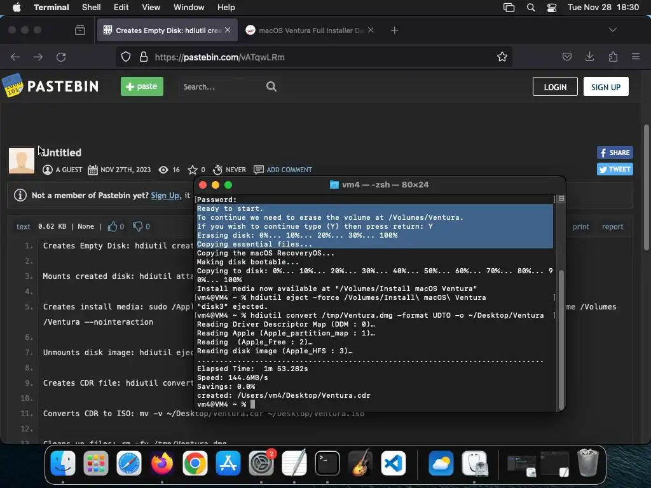Open Visual Studio Code from the Dock

[x=393, y=463]
